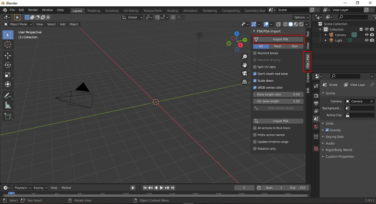Jump to the timeline start frame
Screen dimensions: 376x204
(x=145, y=188)
